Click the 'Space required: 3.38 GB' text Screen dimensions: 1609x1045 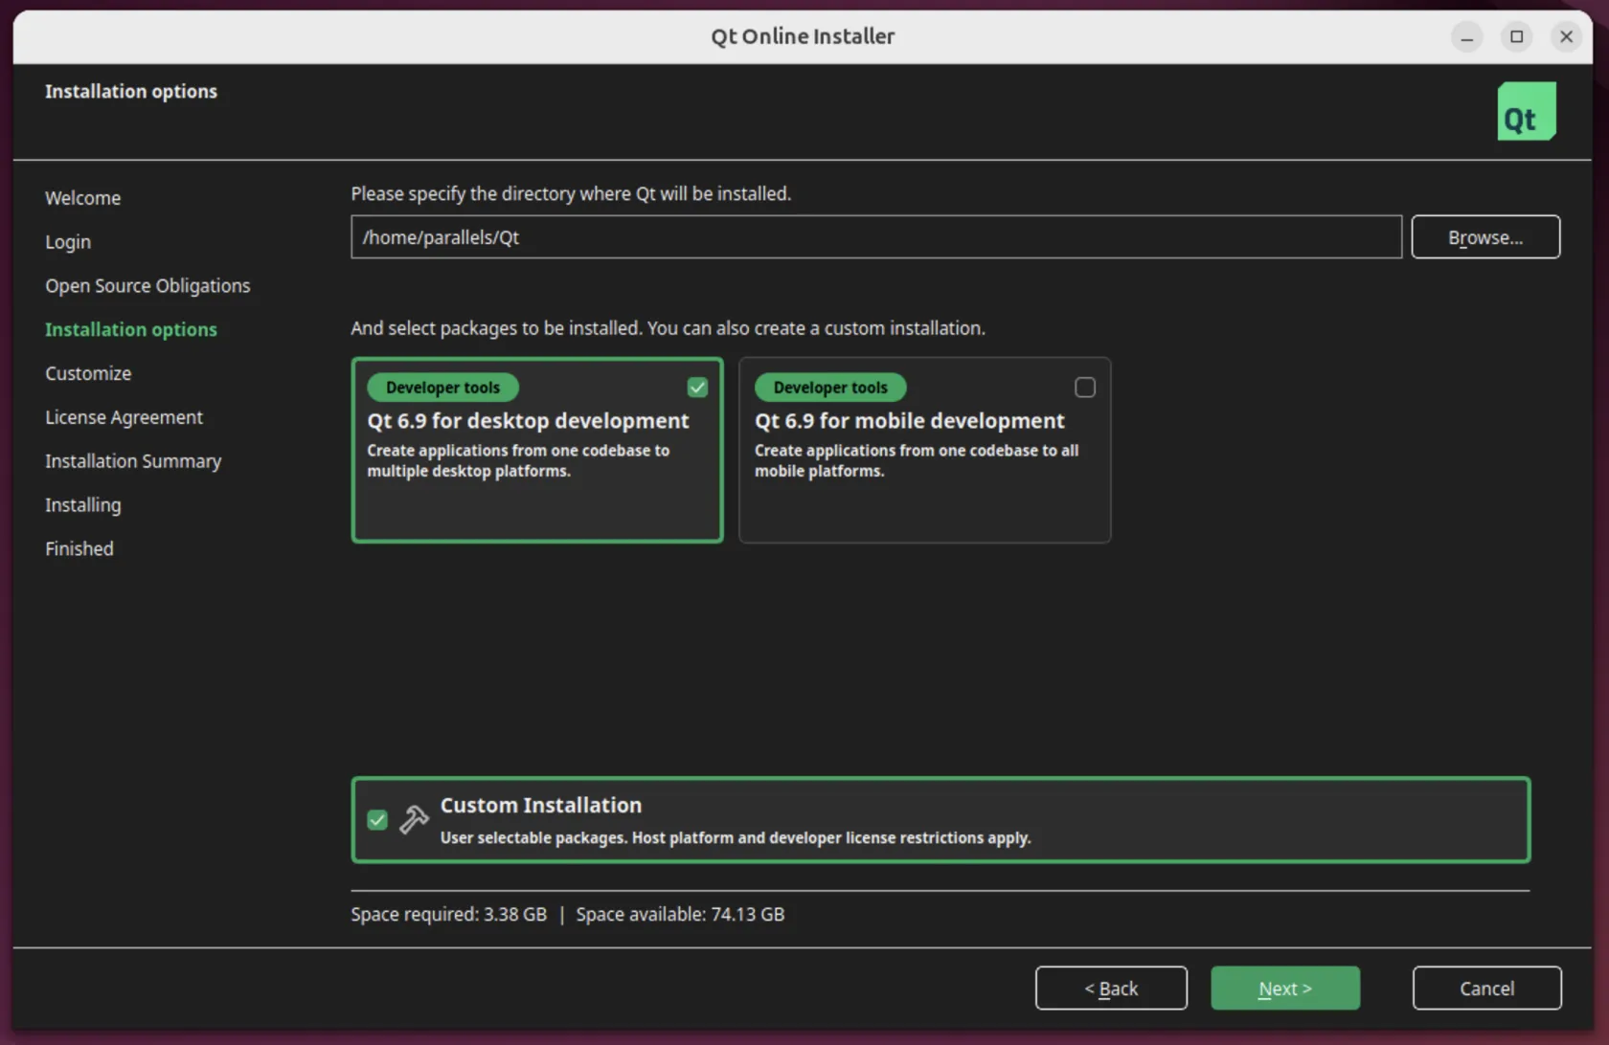(448, 914)
